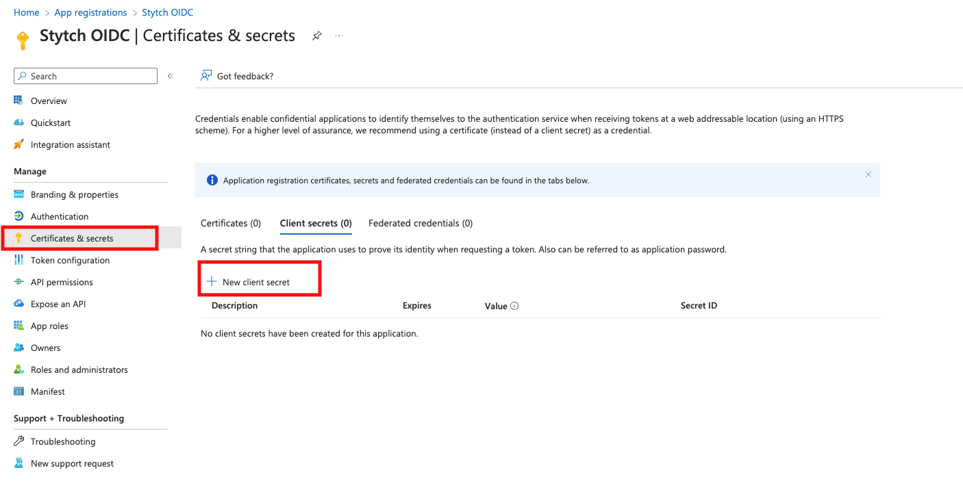Switch to the Certificates tab
The width and height of the screenshot is (963, 496).
(x=230, y=223)
